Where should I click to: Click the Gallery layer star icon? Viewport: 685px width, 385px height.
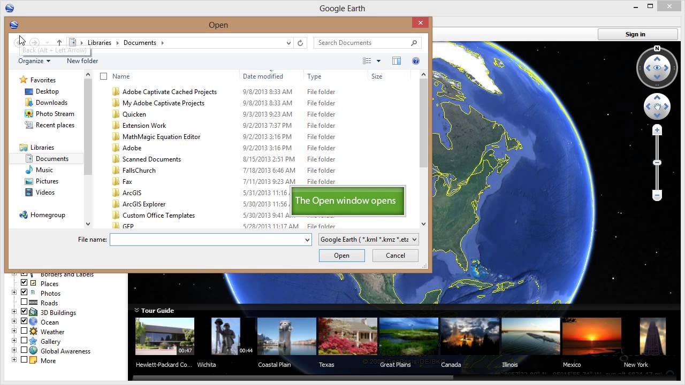[33, 341]
